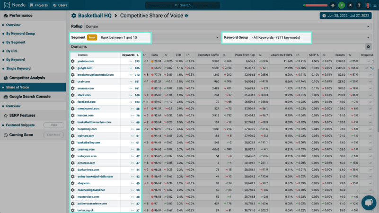The width and height of the screenshot is (379, 213).
Task: Click the gear icon for pinterest.com row
Action: [73, 163]
